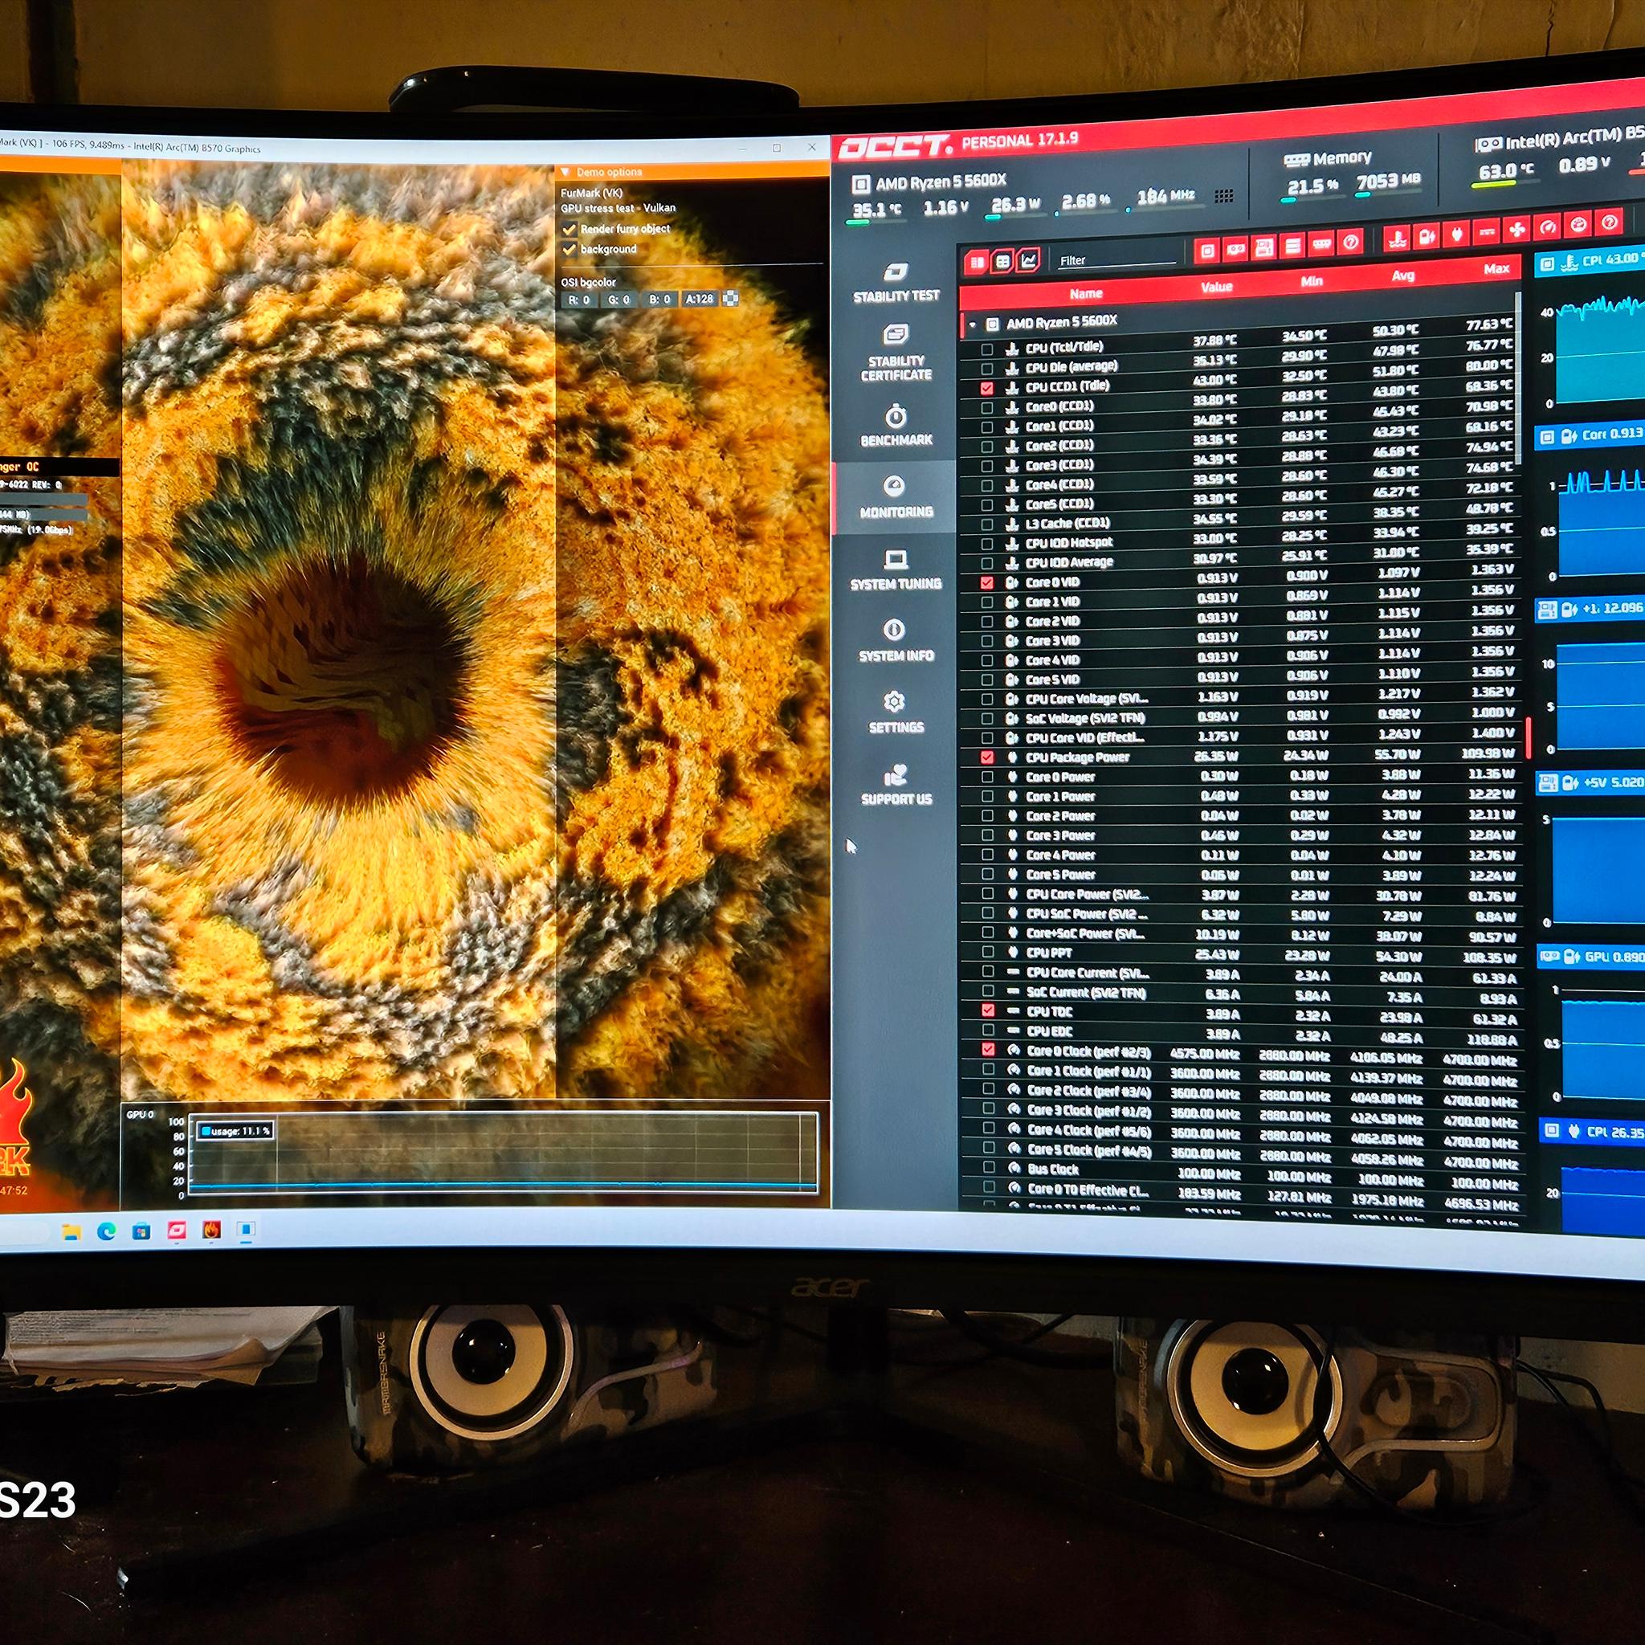Show voltage sensors via battery icon
Viewport: 1645px width, 1645px height.
(1427, 236)
